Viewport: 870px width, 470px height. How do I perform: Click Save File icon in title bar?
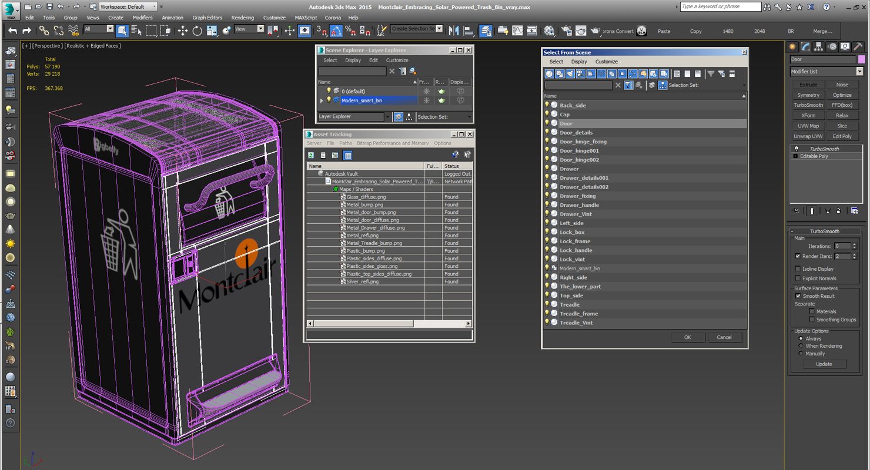(x=49, y=6)
